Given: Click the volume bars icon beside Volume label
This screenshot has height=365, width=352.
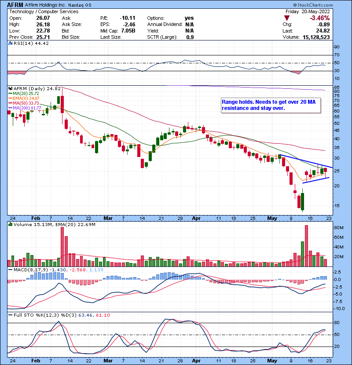Looking at the screenshot, I should coord(10,224).
